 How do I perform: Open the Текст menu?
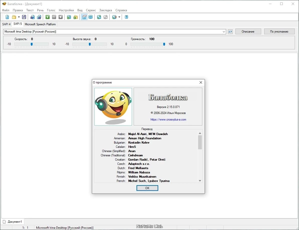click(x=30, y=10)
